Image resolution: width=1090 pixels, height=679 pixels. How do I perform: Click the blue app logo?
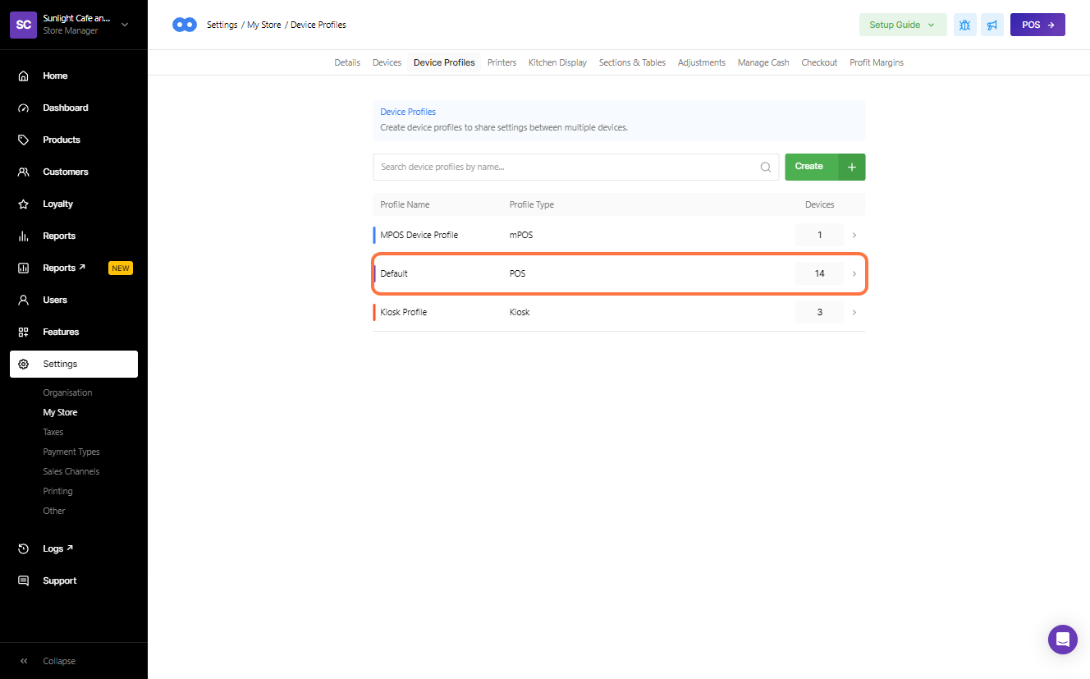185,25
